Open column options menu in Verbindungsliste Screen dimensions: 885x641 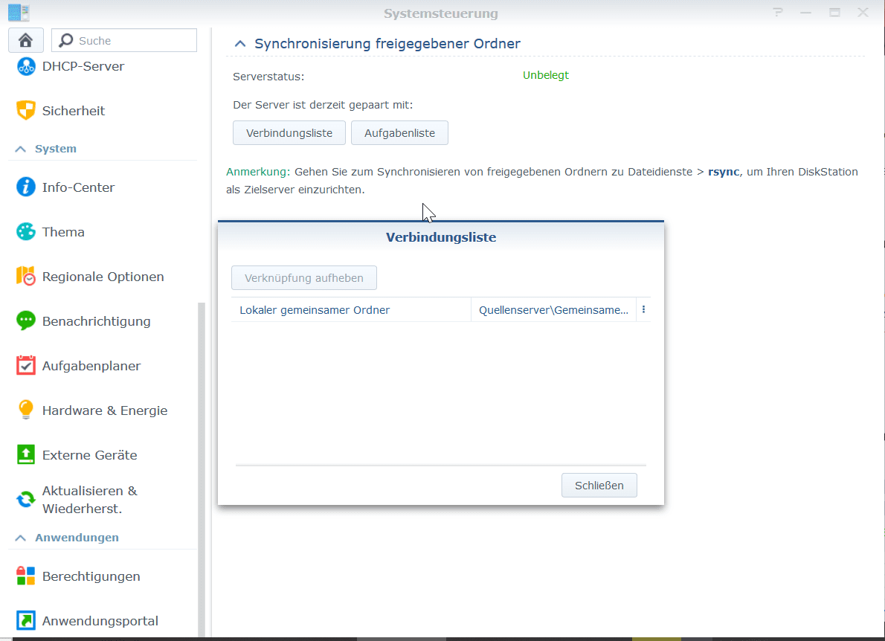point(643,310)
